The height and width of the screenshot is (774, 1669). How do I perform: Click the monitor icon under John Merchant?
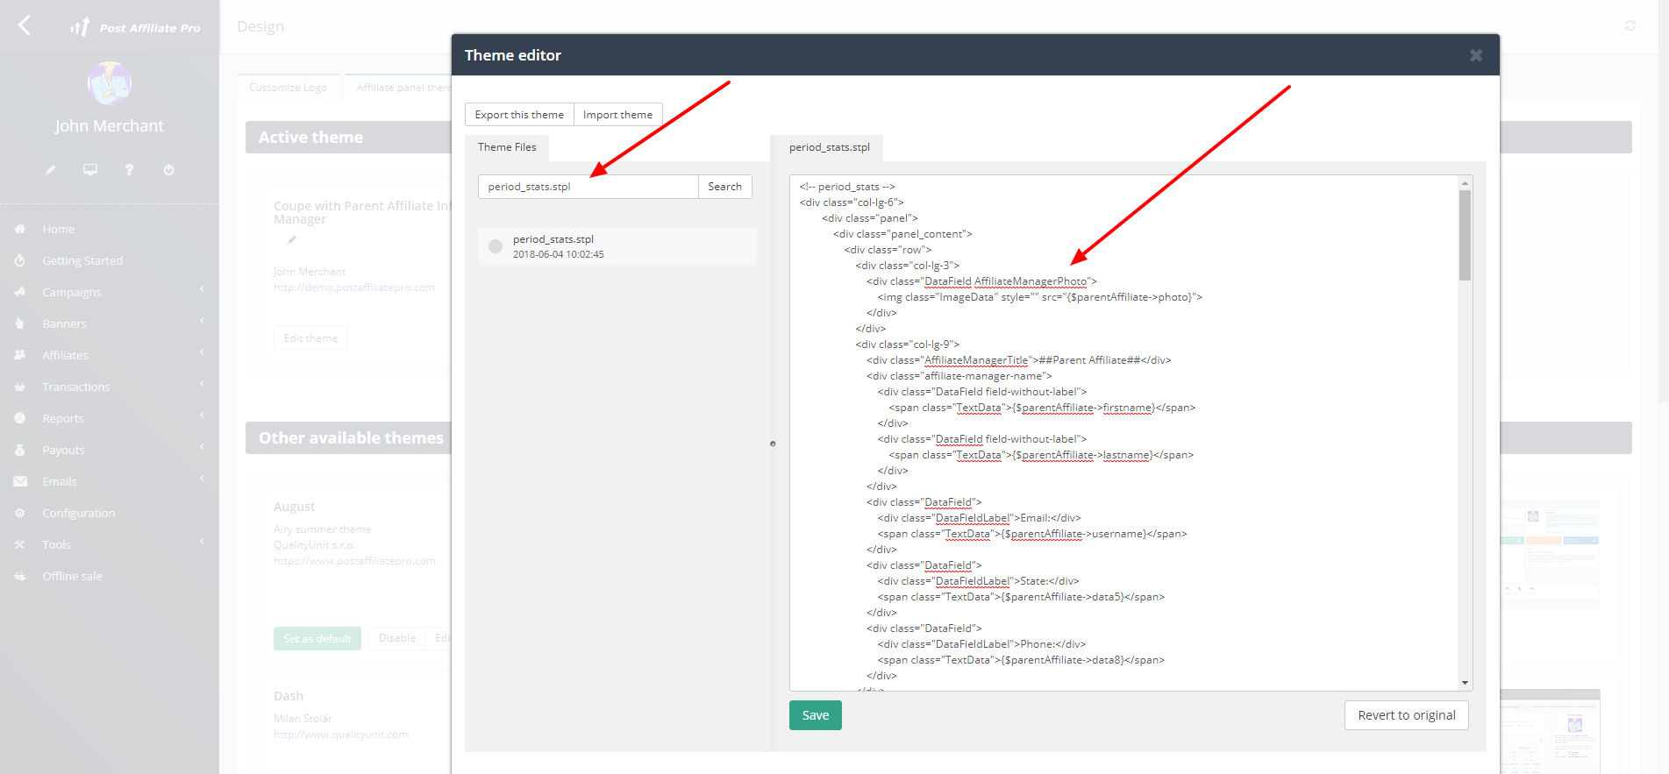coord(90,169)
